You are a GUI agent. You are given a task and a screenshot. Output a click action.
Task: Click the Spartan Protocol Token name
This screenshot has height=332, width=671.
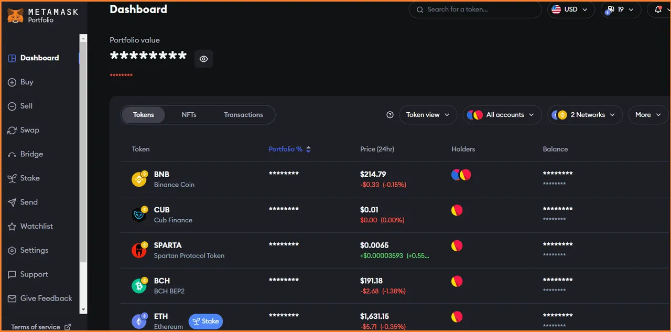coord(189,255)
